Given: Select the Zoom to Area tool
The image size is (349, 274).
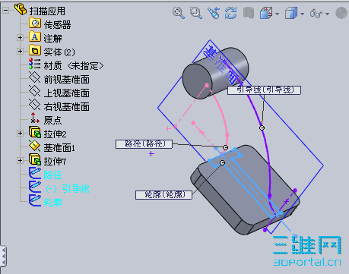Looking at the screenshot, I should point(196,13).
